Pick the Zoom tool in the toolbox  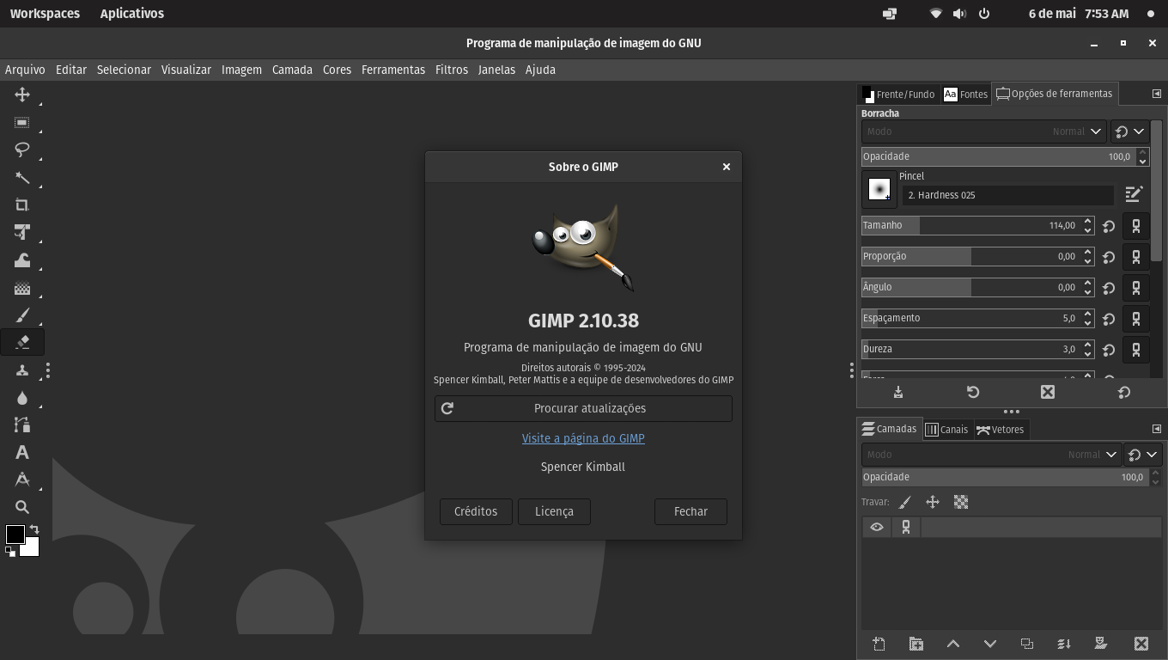21,507
